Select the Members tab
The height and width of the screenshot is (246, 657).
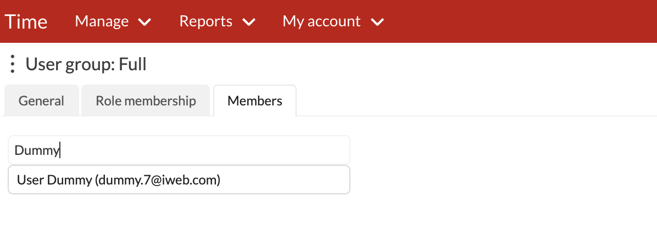pyautogui.click(x=255, y=100)
